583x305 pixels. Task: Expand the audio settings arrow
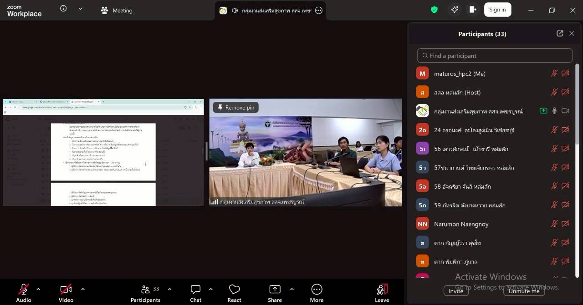click(x=38, y=289)
